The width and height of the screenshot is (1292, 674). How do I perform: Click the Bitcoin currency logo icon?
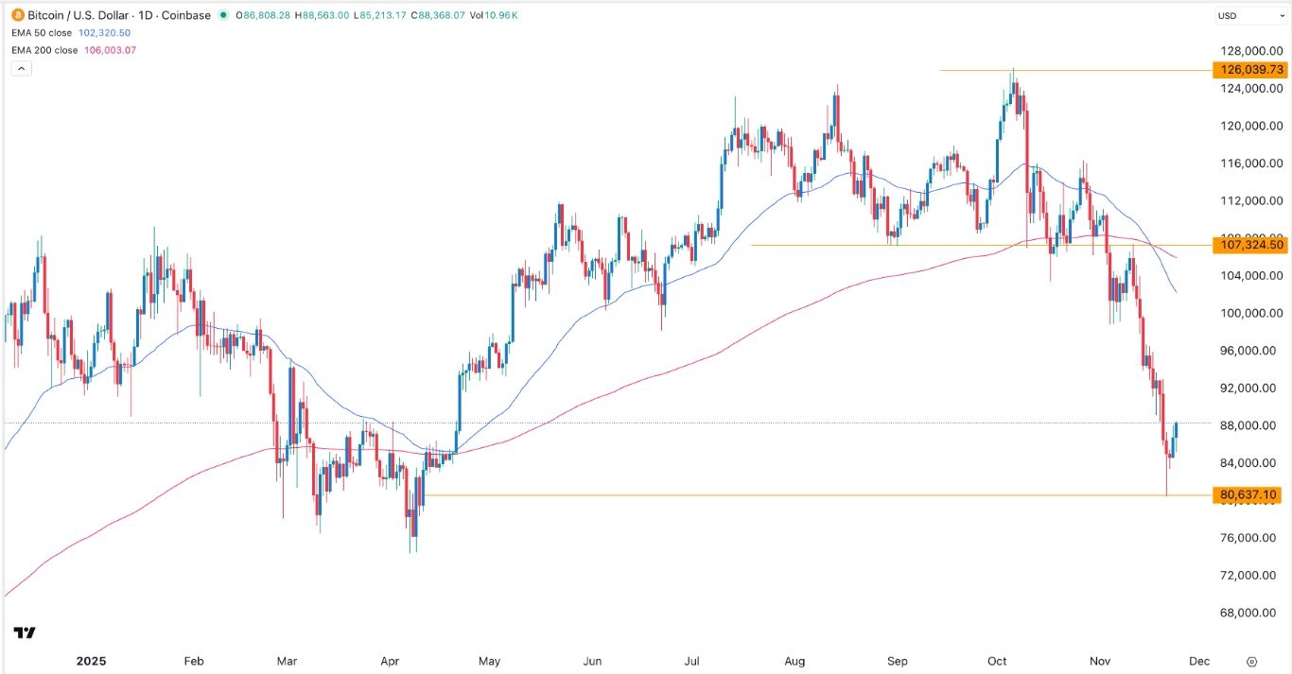[x=19, y=15]
